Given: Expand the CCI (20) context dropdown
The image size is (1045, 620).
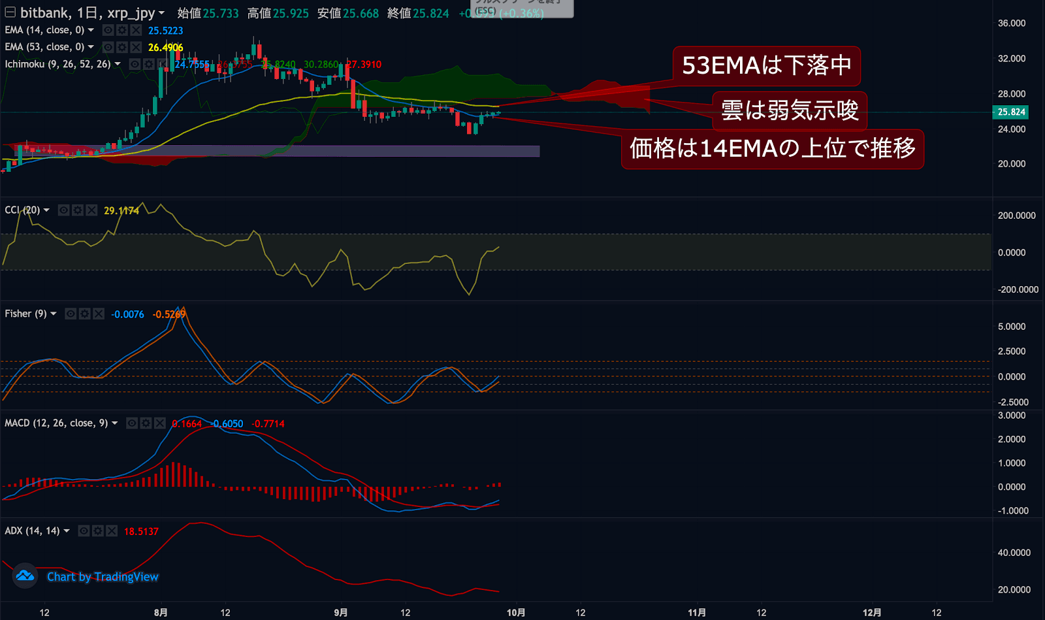Looking at the screenshot, I should pyautogui.click(x=46, y=210).
